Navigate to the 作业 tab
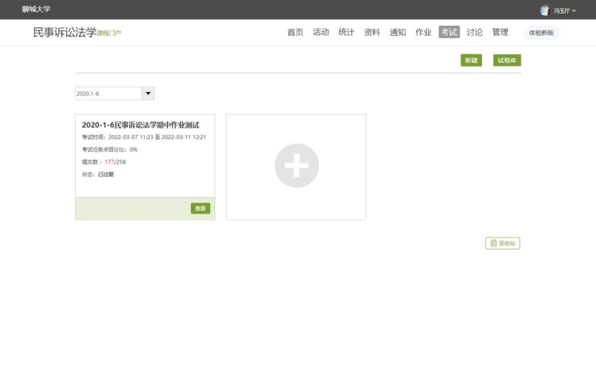Screen dimensions: 596x369 [x=423, y=32]
